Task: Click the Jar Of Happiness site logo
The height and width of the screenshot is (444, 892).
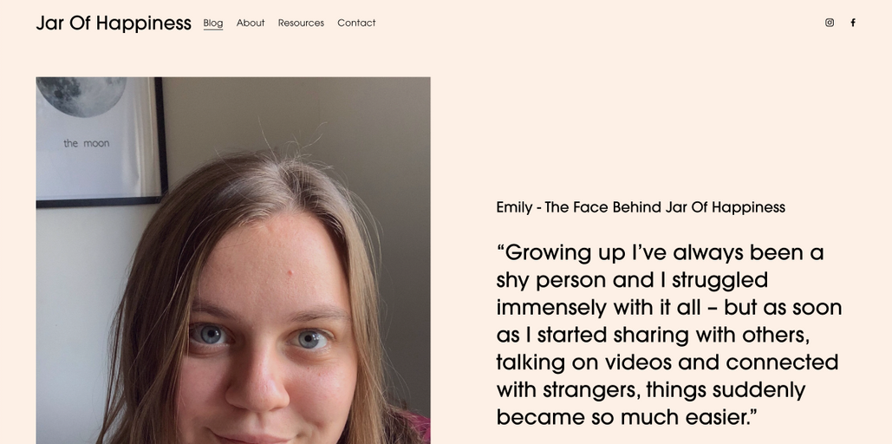Action: tap(114, 23)
